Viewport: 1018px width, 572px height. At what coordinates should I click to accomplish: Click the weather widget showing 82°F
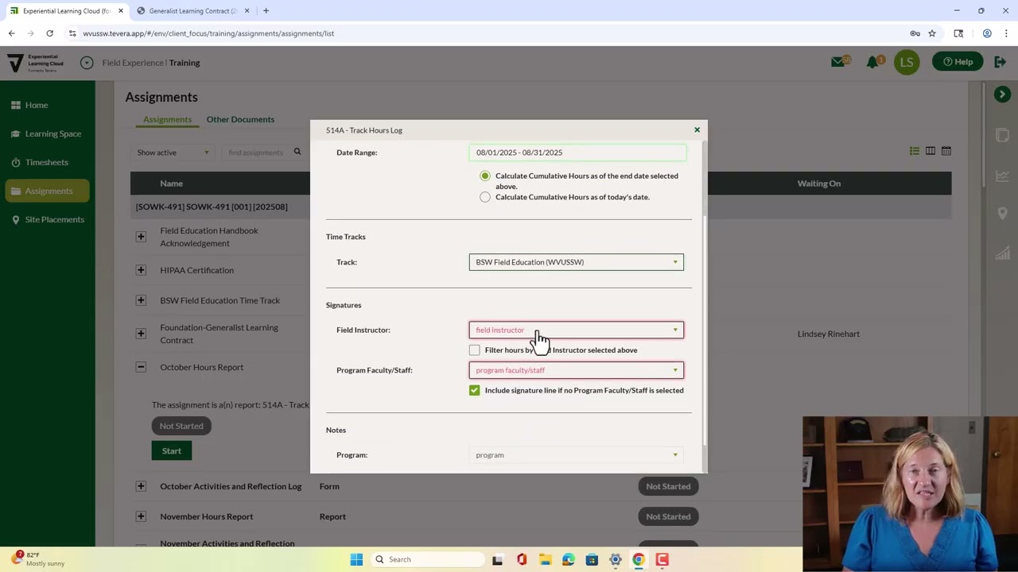pyautogui.click(x=38, y=559)
